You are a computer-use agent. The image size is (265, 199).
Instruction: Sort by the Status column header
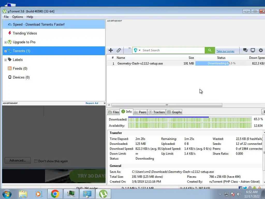pos(221,58)
